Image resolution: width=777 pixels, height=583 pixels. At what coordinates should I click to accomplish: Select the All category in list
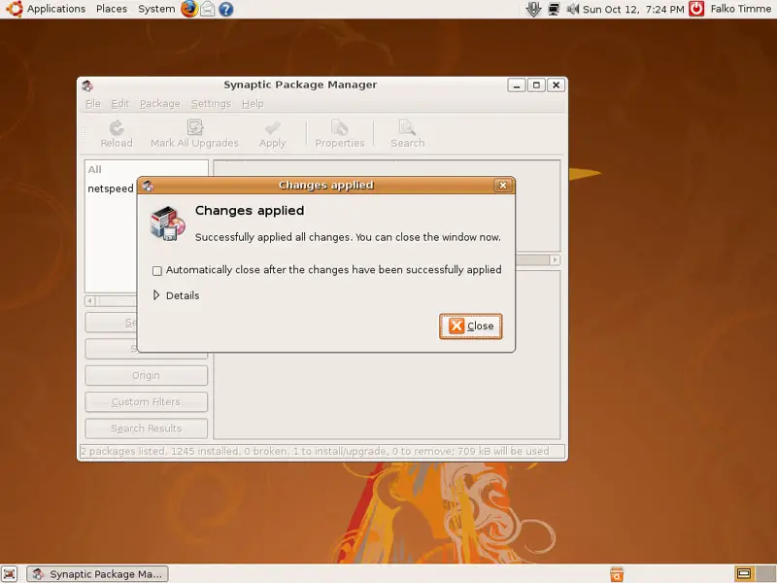[94, 169]
